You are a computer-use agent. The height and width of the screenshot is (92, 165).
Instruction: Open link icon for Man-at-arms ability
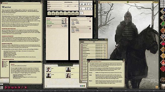click(x=66, y=22)
